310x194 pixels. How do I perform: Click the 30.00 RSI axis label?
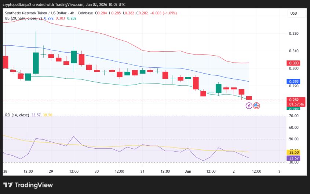click(x=293, y=162)
